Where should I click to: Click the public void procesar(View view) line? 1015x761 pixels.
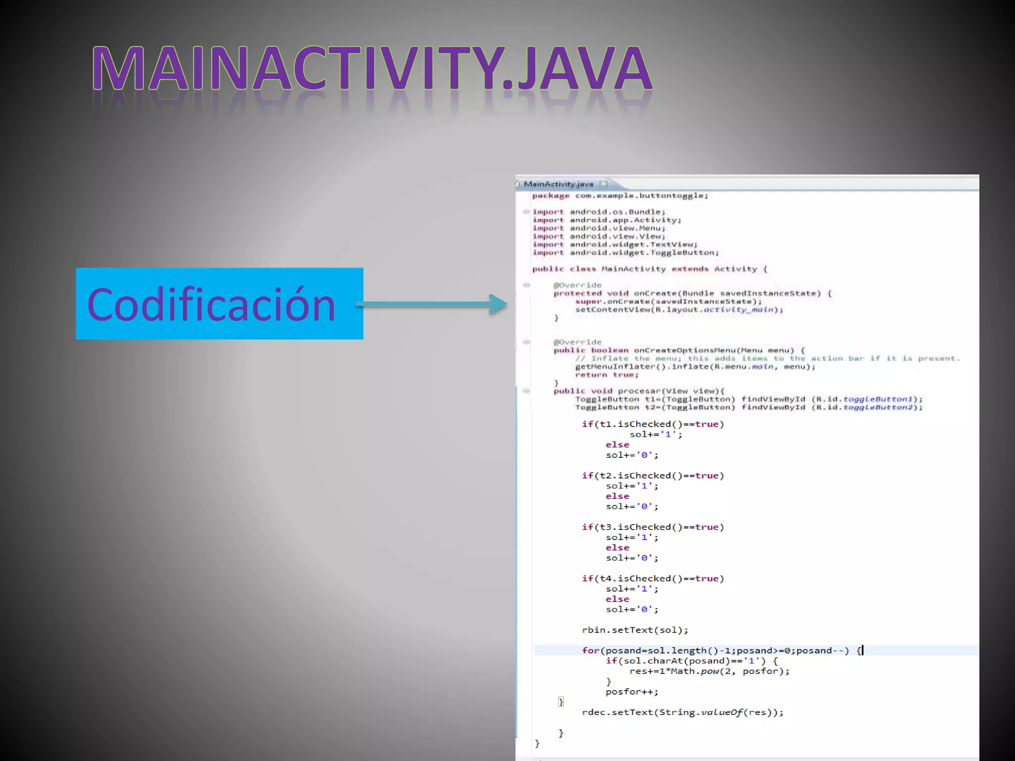[x=639, y=391]
